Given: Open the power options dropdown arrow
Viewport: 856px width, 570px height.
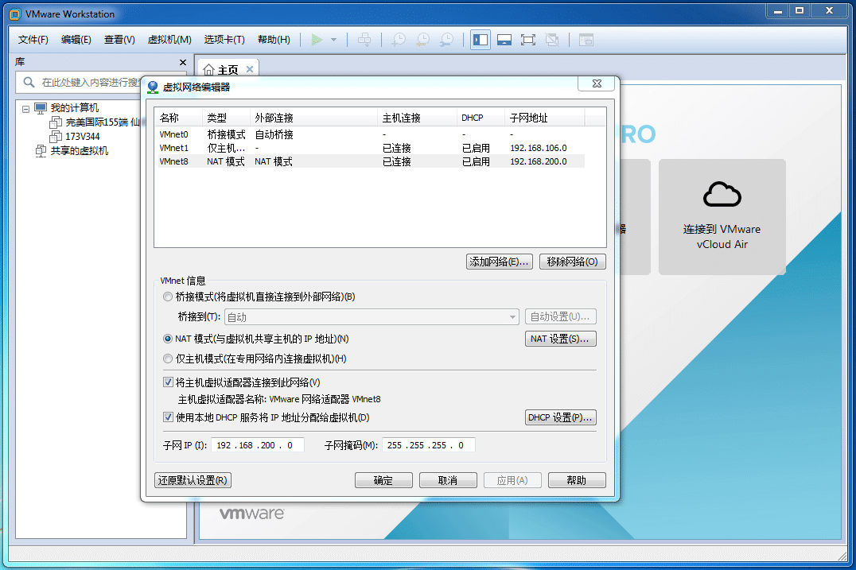Looking at the screenshot, I should click(334, 40).
